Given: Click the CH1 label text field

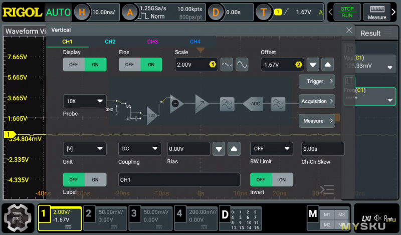Looking at the screenshot, I should (x=179, y=179).
